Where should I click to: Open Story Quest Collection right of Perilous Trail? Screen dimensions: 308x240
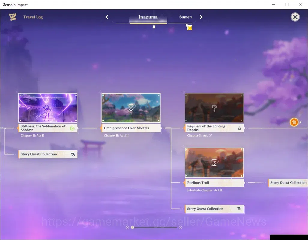(x=288, y=183)
